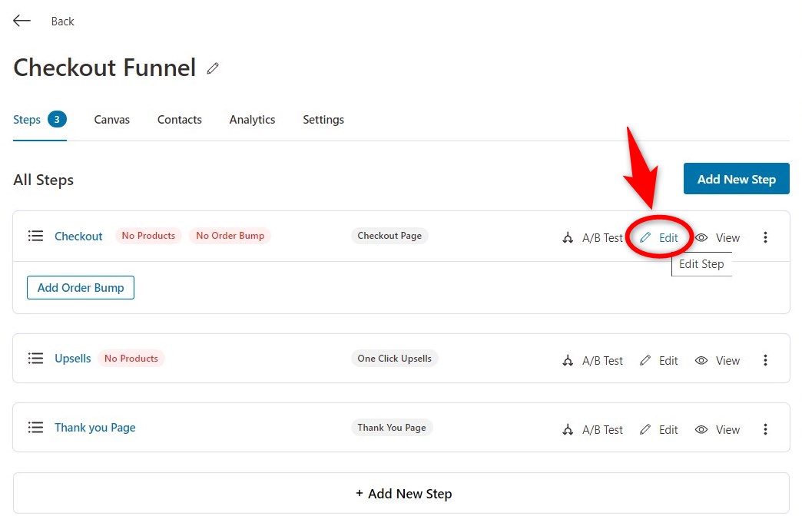802x526 pixels.
Task: Open more options for Thank you Page
Action: [765, 430]
